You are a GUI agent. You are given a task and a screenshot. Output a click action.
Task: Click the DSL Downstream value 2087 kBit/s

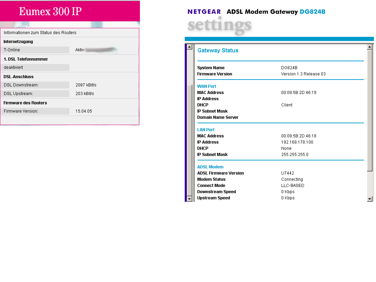[x=86, y=85]
